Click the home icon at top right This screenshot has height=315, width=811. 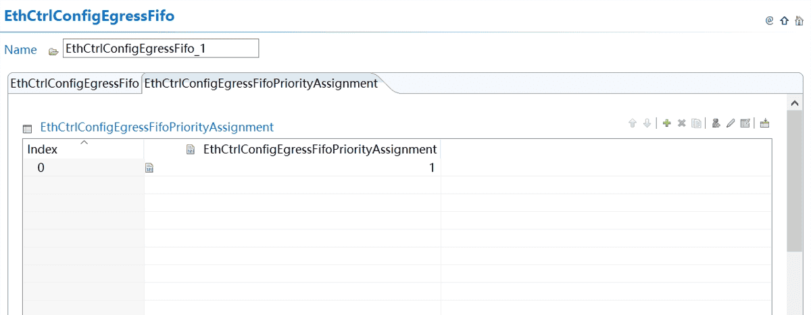click(x=799, y=21)
